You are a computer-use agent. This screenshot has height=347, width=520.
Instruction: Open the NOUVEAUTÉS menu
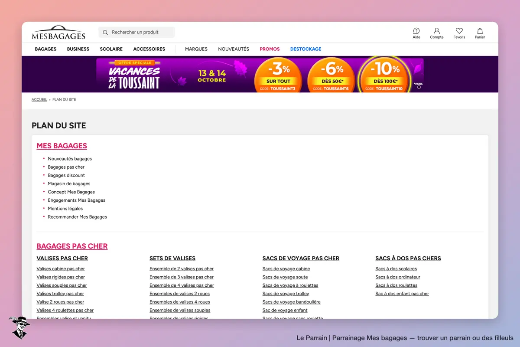tap(234, 49)
